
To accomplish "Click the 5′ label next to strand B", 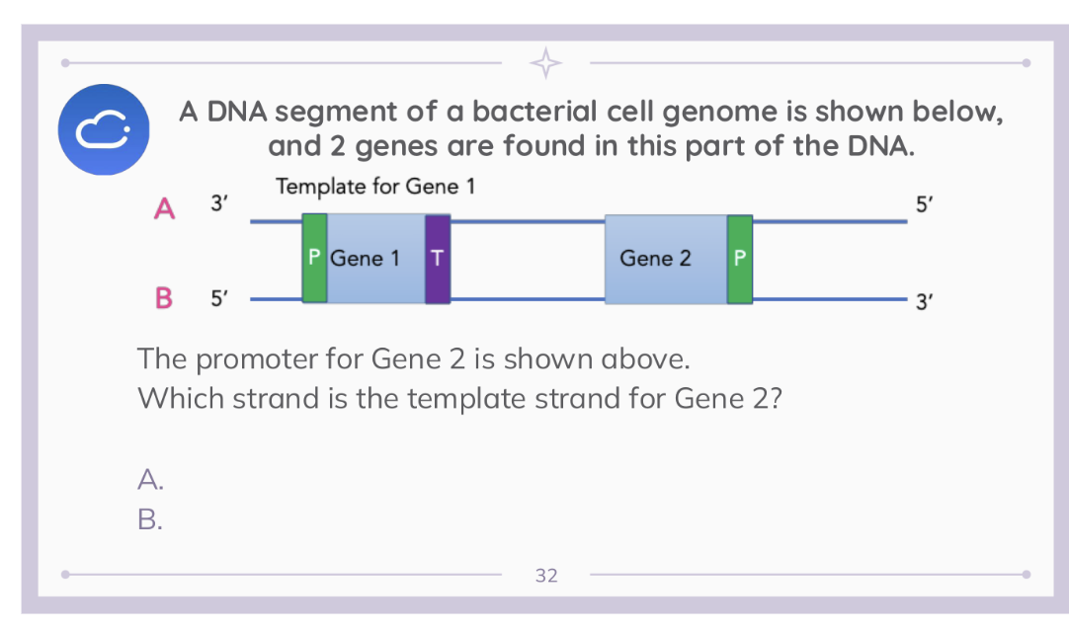I will [219, 296].
